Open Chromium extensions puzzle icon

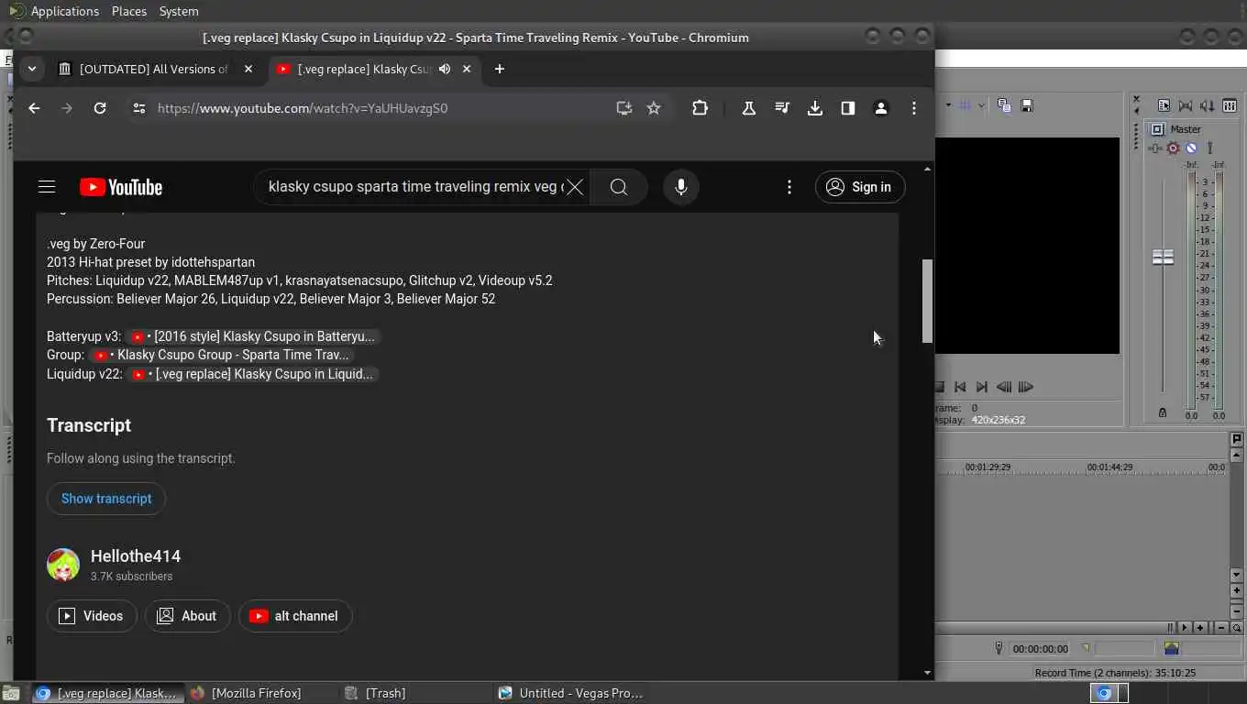[700, 108]
